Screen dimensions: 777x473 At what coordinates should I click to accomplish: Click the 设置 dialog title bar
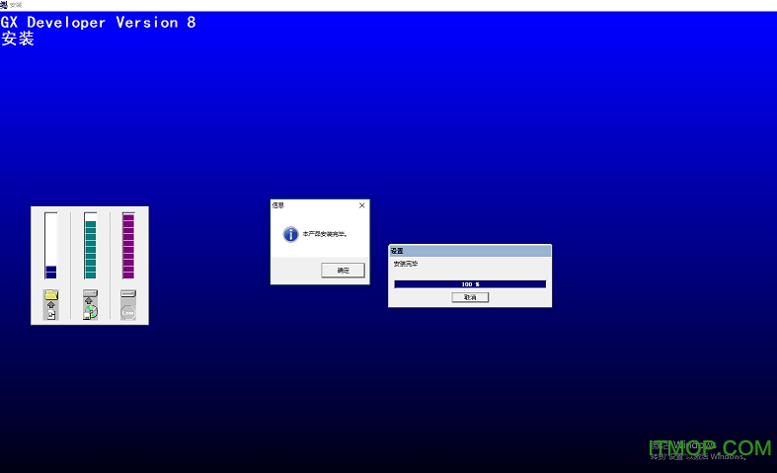(470, 251)
